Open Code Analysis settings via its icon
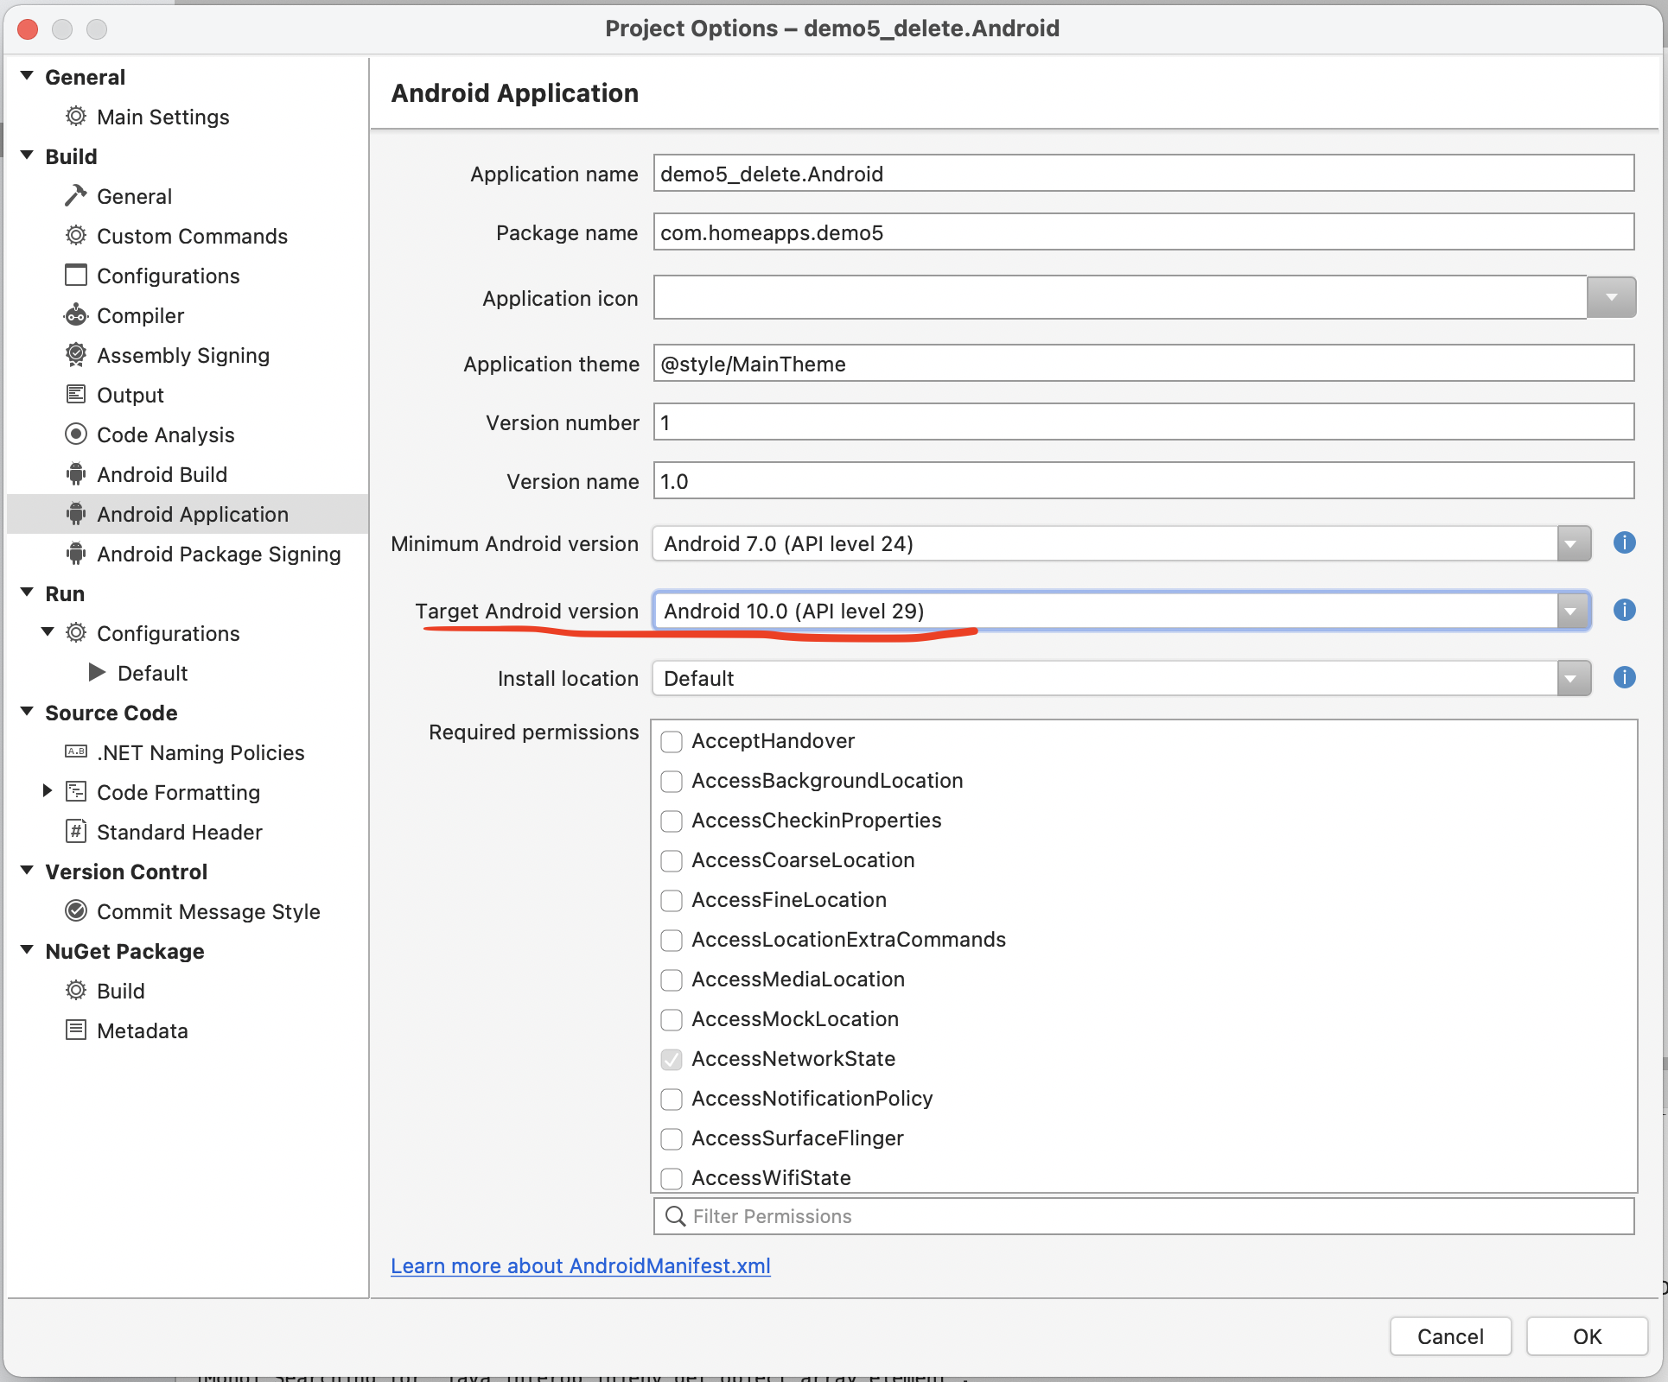 [x=75, y=434]
